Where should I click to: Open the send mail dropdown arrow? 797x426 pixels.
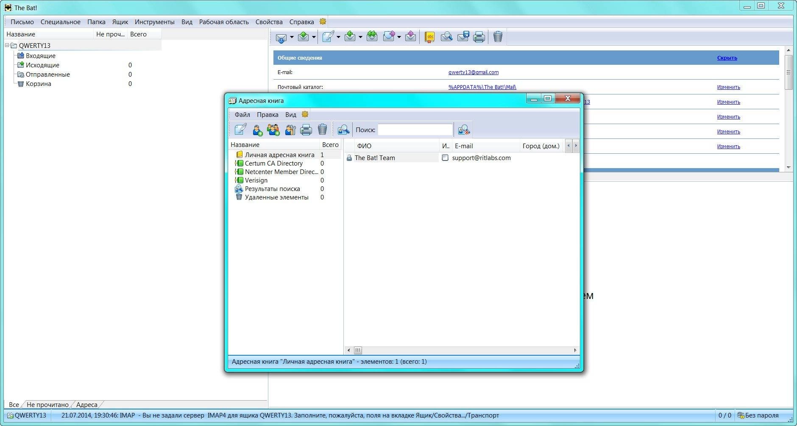click(x=314, y=37)
